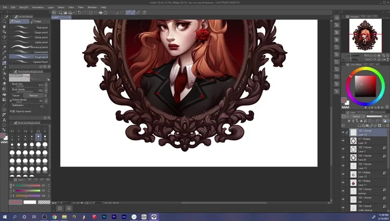Select the Pen tool in the toolbar
Image resolution: width=390 pixels, height=221 pixels.
4,58
